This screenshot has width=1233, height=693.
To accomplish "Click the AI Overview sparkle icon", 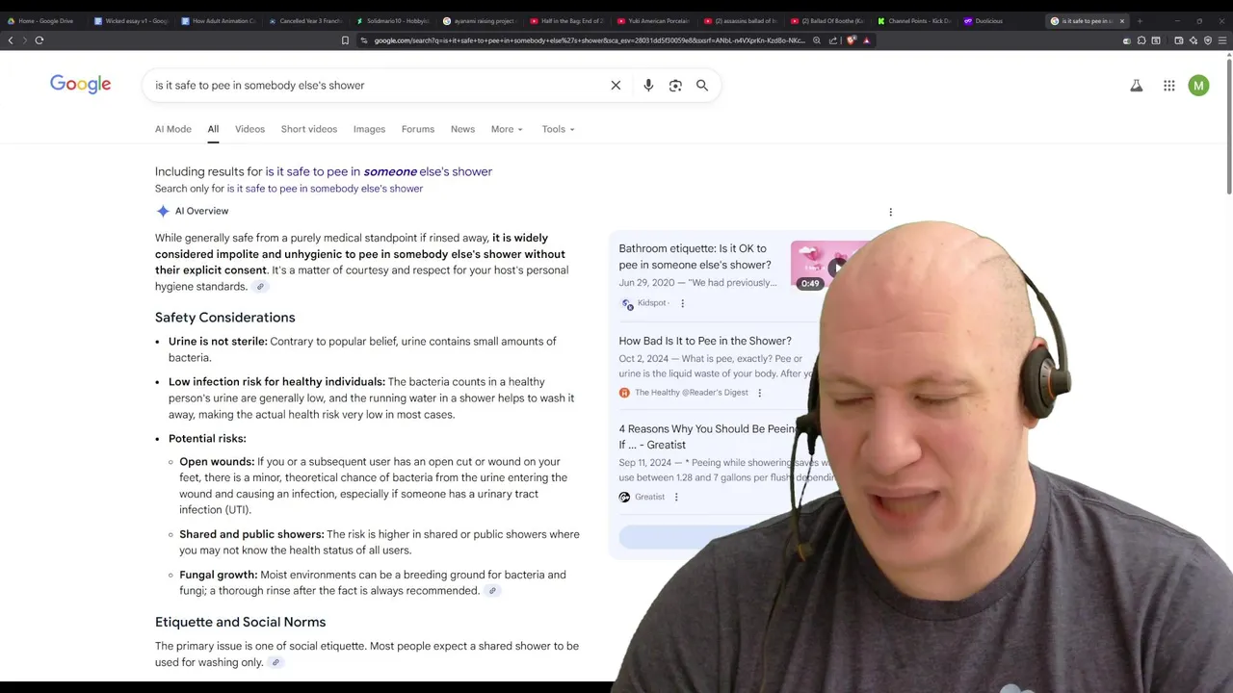I will 163,211.
